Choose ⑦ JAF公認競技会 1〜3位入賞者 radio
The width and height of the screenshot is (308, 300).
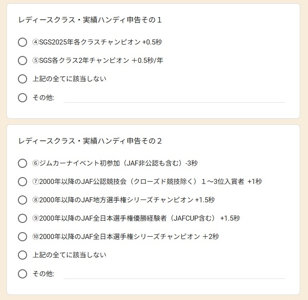click(22, 182)
